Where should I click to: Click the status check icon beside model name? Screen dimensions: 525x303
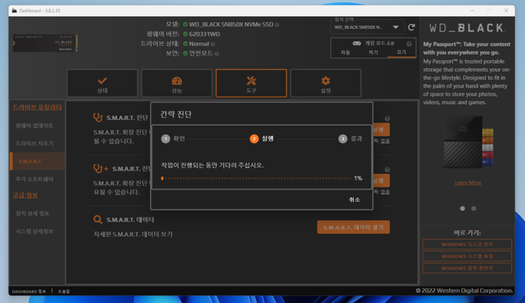[185, 24]
